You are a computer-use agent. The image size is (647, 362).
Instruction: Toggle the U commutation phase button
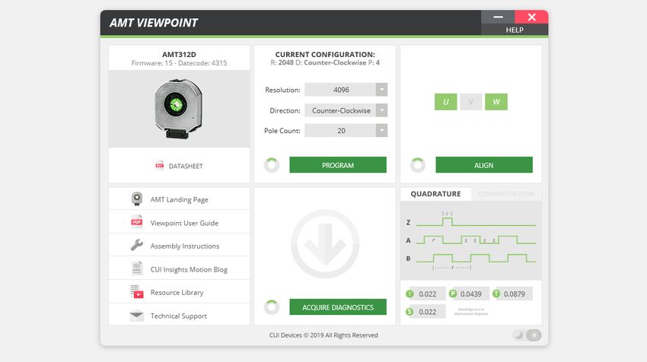pyautogui.click(x=445, y=102)
